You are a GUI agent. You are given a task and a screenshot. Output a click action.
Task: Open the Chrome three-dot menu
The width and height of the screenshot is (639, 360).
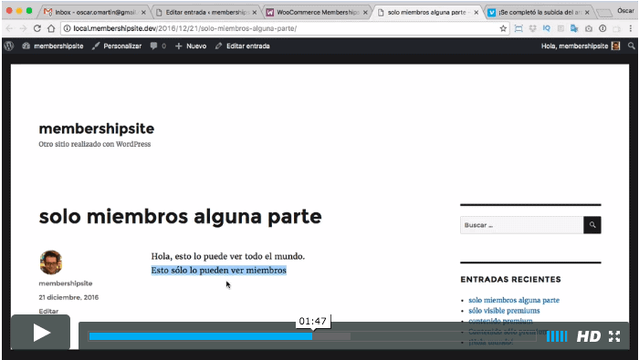click(x=631, y=28)
